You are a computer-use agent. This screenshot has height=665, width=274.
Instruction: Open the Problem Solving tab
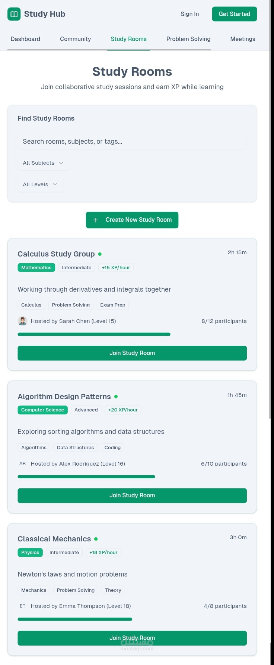pos(188,39)
